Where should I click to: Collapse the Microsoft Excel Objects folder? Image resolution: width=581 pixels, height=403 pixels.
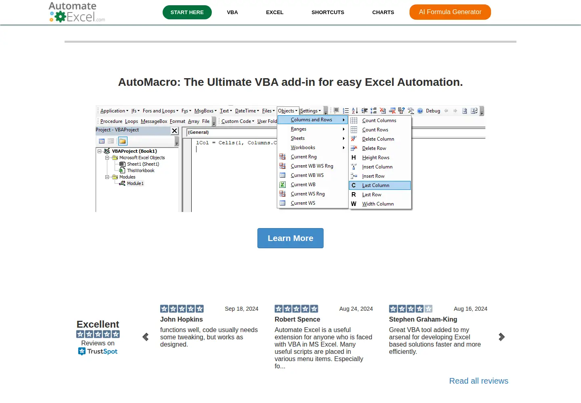tap(107, 158)
